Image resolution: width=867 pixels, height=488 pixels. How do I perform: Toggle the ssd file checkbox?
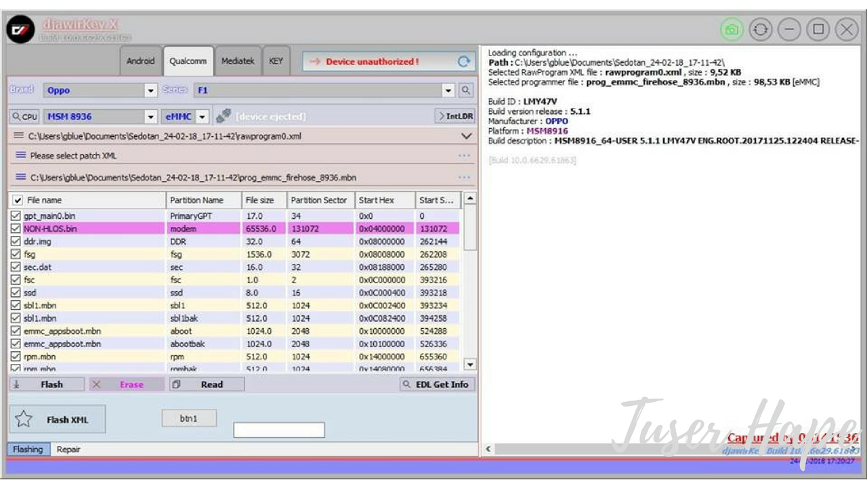click(x=16, y=293)
